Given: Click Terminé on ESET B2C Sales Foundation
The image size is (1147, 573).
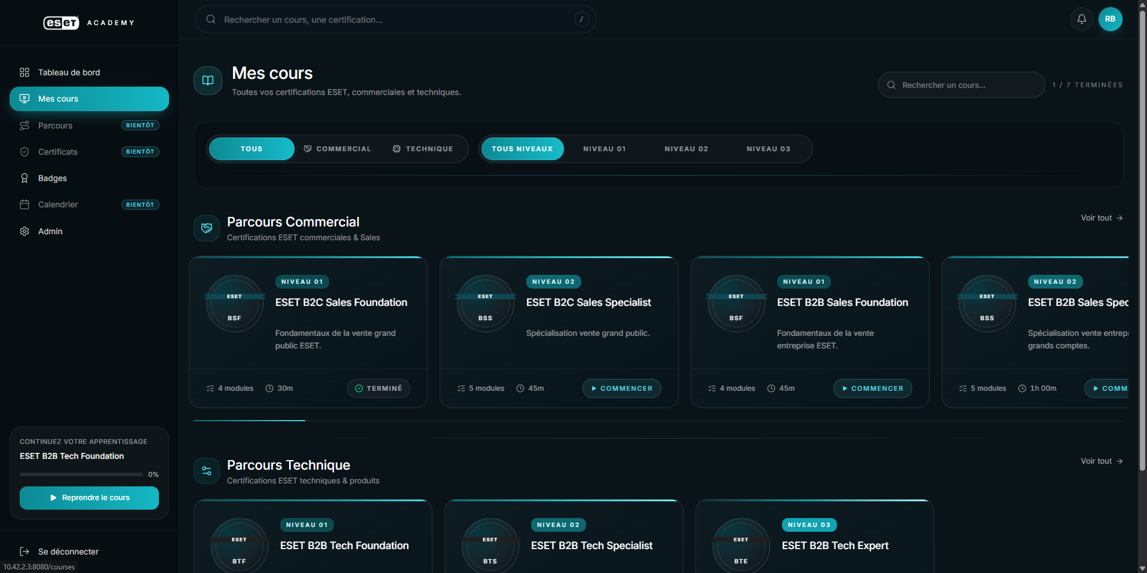Looking at the screenshot, I should tap(379, 388).
